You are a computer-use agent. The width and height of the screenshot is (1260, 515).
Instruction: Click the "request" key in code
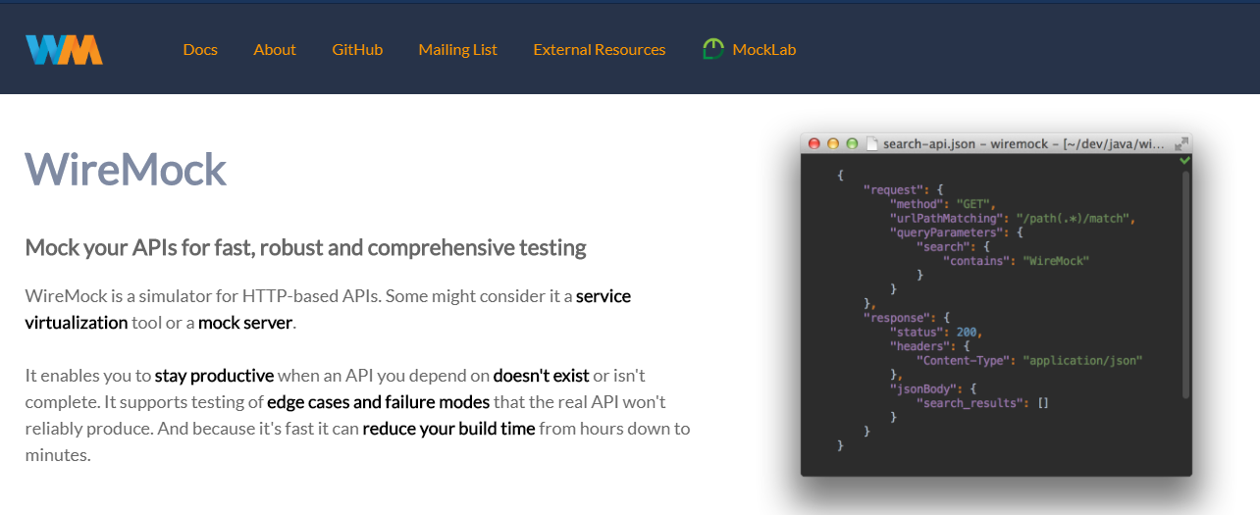tap(894, 189)
